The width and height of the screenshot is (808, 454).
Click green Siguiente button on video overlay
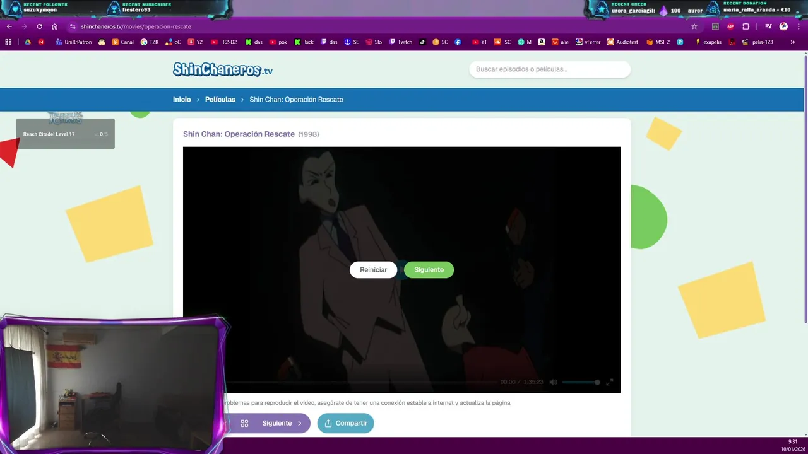pyautogui.click(x=429, y=270)
